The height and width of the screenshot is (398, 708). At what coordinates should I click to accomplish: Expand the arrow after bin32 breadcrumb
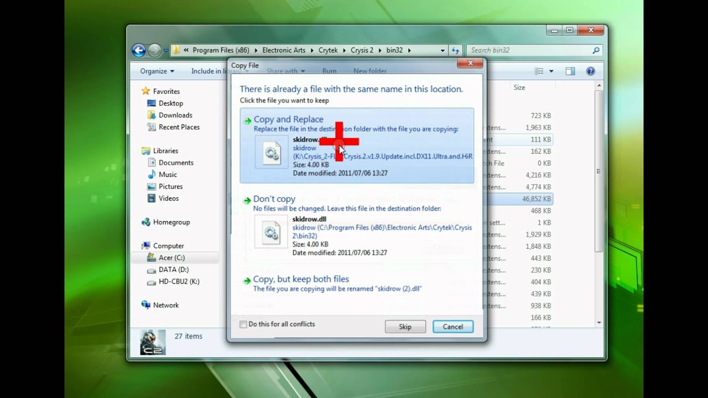point(409,50)
